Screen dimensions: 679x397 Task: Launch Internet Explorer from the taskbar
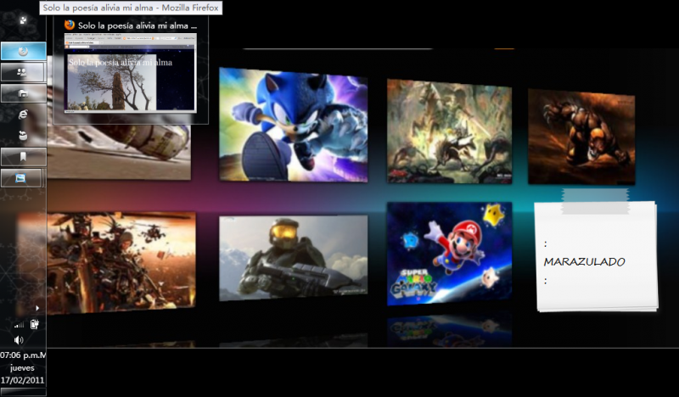tap(23, 114)
